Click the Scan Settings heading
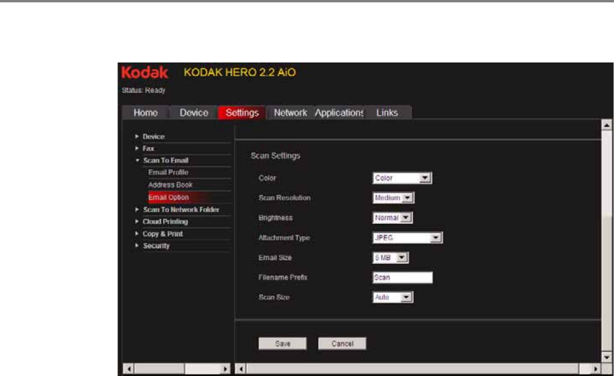 [x=275, y=156]
